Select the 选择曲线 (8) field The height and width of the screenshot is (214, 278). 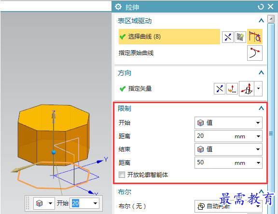tap(169, 37)
